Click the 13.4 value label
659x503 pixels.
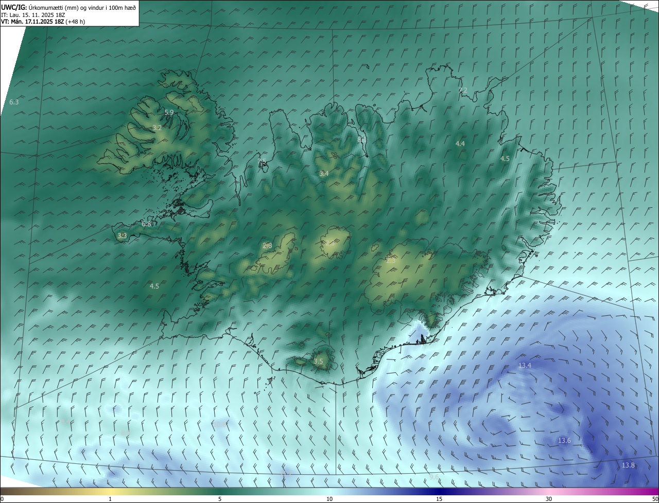[525, 365]
